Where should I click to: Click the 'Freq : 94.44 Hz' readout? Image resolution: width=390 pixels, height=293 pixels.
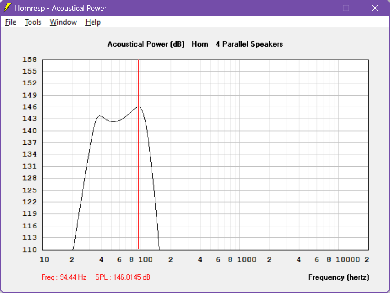64,277
